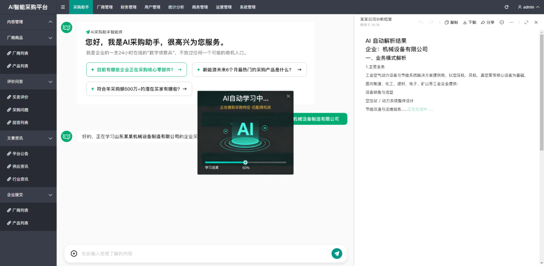Download the document via 下载 icon
Image resolution: width=544 pixels, height=266 pixels.
pyautogui.click(x=469, y=22)
